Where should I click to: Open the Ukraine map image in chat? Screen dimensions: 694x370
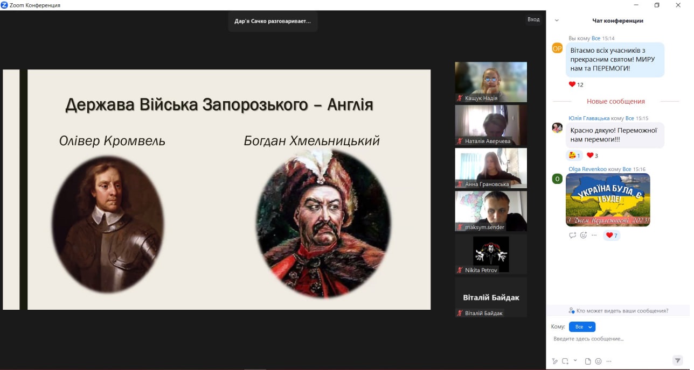[x=608, y=200]
